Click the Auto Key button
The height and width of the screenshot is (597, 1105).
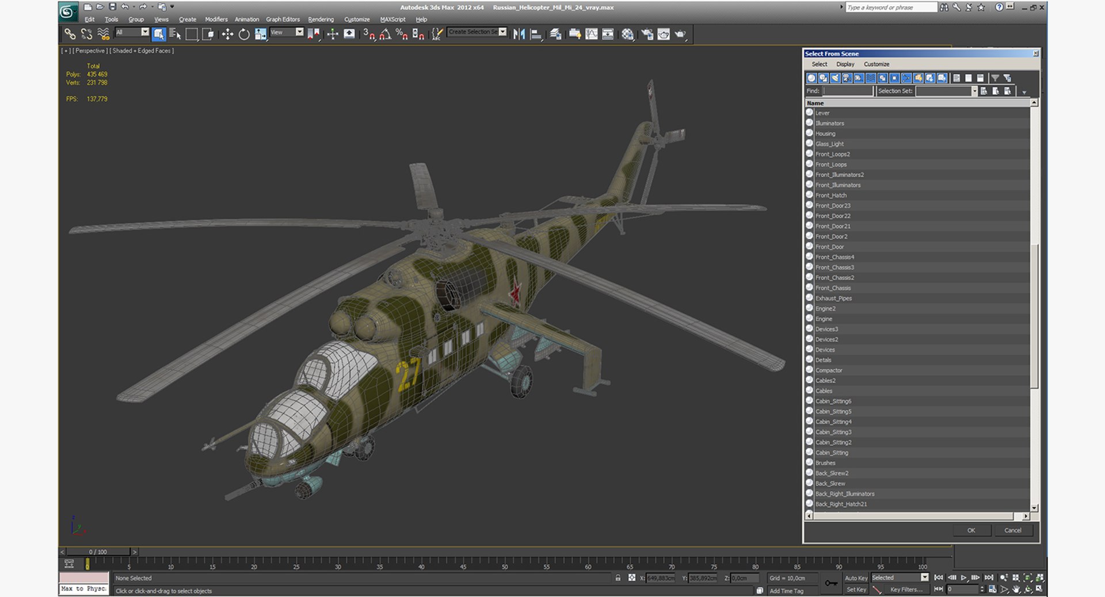pos(856,578)
